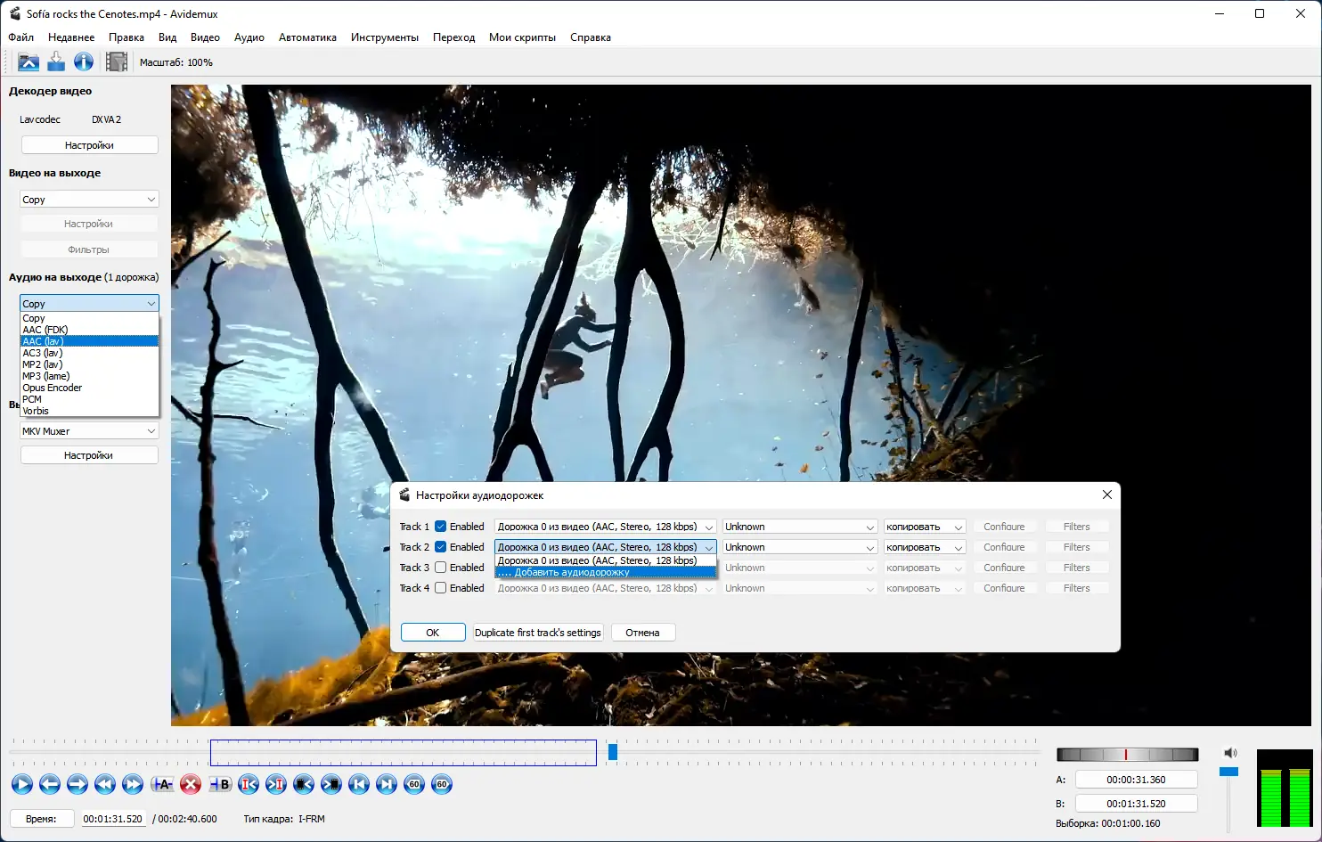Expand the video output Copy dropdown
Viewport: 1322px width, 842px height.
pyautogui.click(x=88, y=200)
